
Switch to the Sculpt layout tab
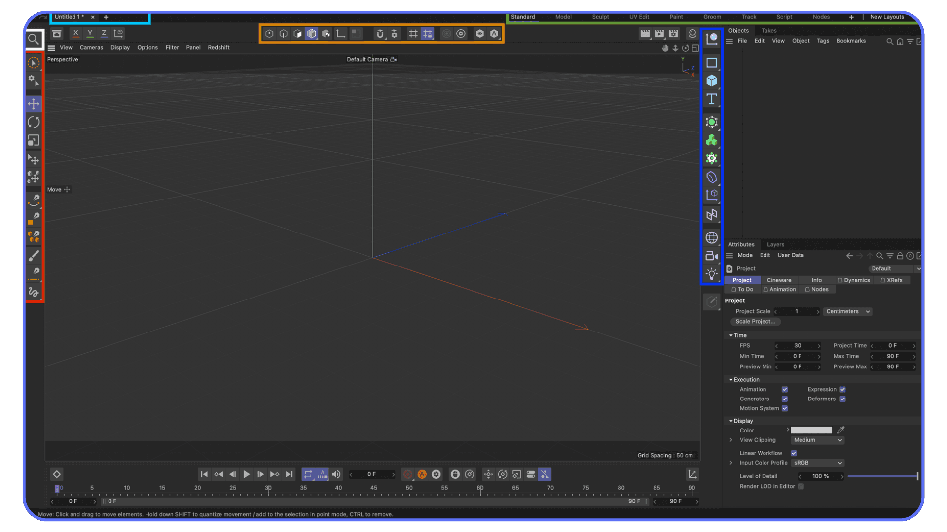coord(600,17)
